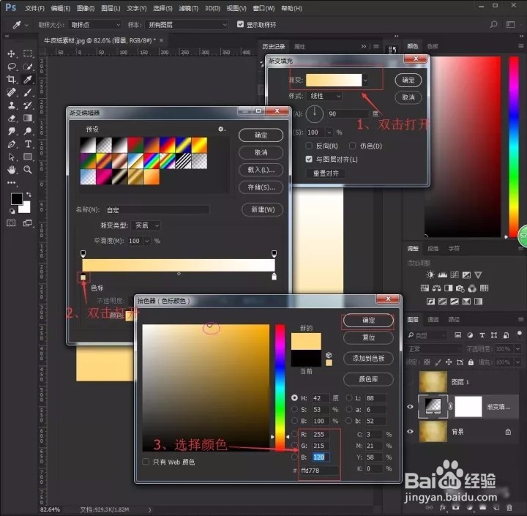This screenshot has width=527, height=516.
Task: Open layer blend mode dropdown
Action: tap(434, 349)
